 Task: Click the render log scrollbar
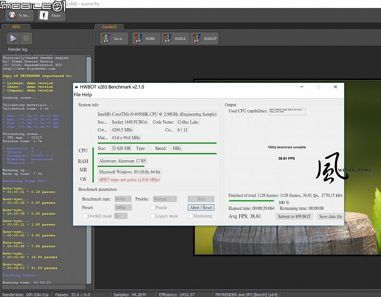pos(89,169)
